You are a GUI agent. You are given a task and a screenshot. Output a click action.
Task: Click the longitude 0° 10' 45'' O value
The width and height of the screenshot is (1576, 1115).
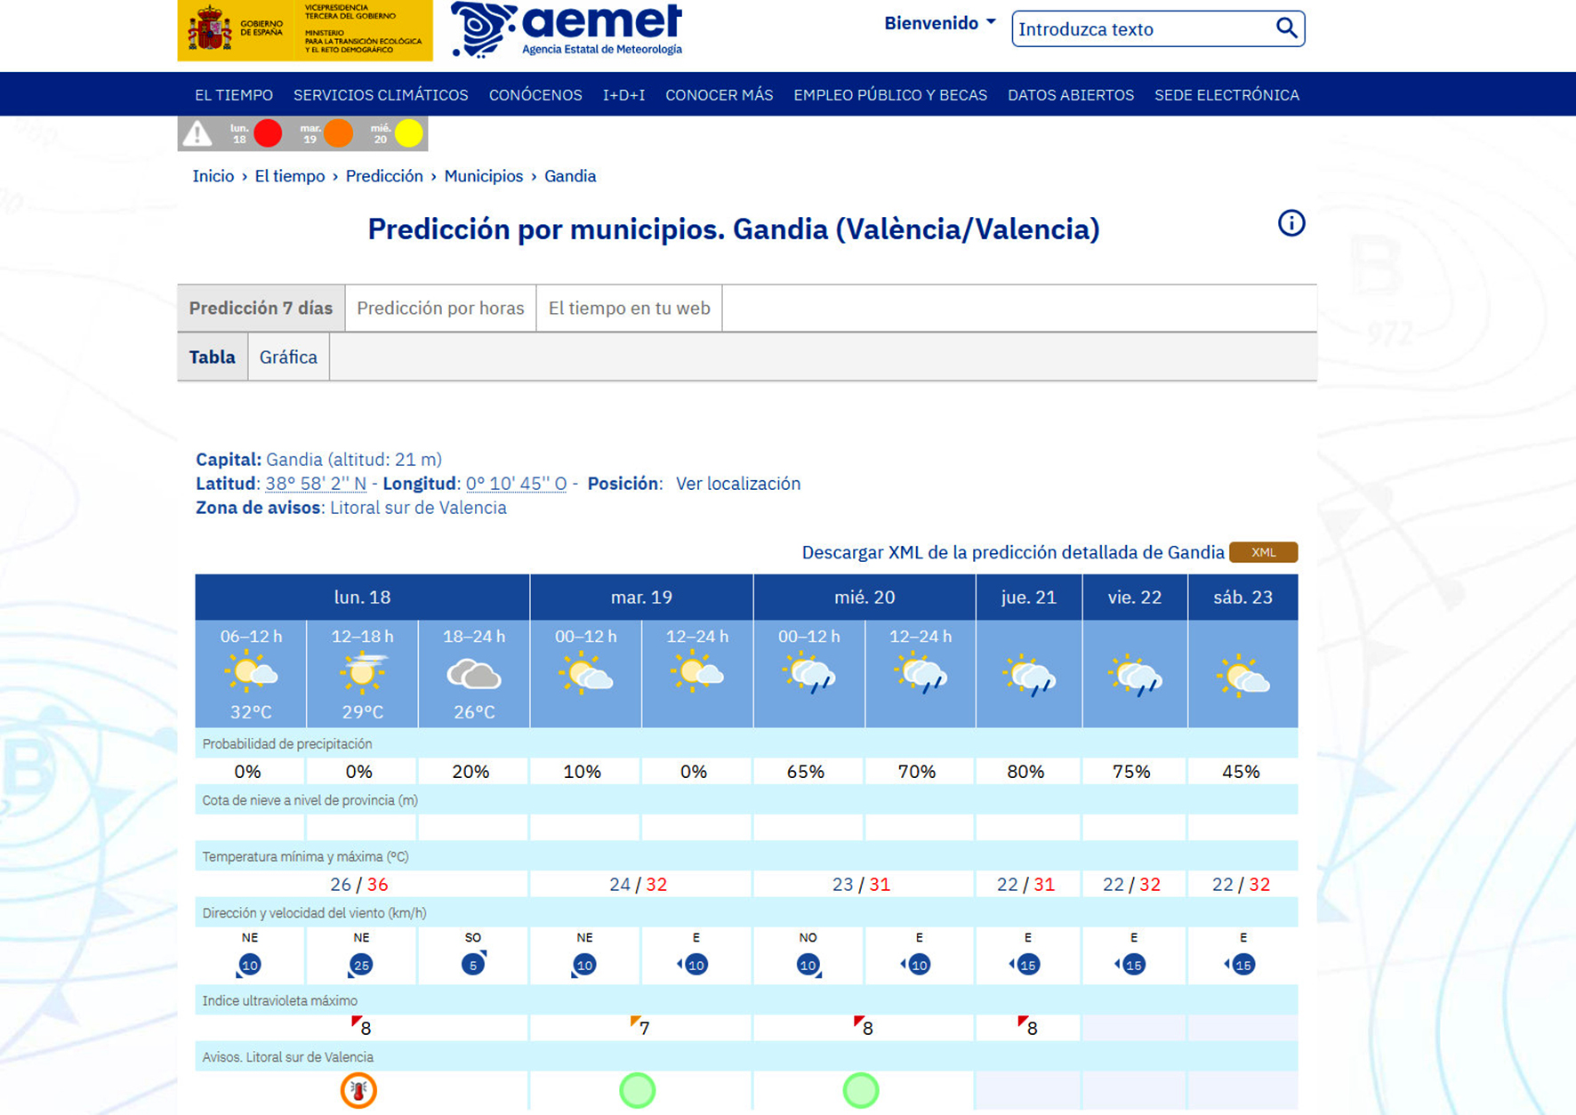point(516,484)
